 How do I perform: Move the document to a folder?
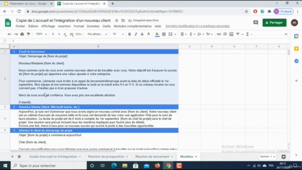[x=123, y=20]
